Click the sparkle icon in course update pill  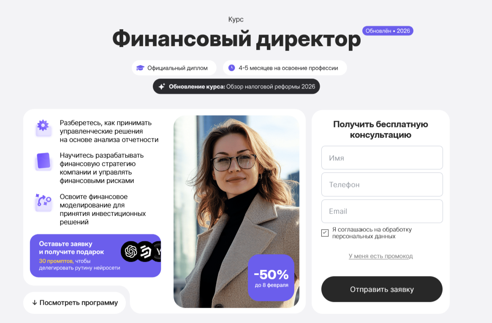(x=162, y=87)
